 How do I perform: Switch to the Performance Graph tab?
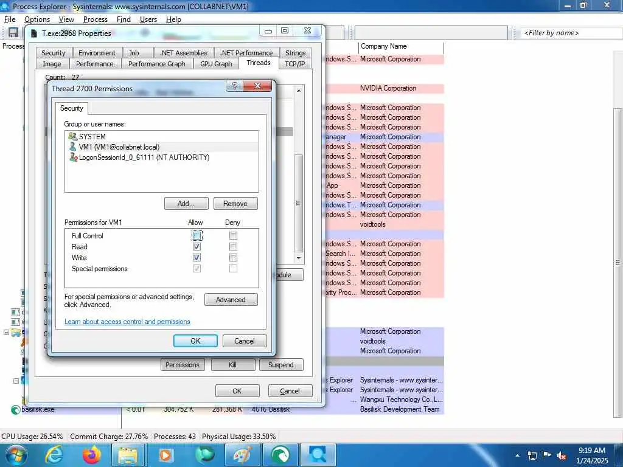tap(156, 63)
